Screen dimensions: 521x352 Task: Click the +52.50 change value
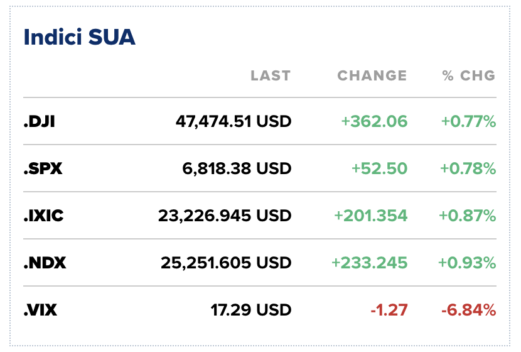[x=379, y=168]
